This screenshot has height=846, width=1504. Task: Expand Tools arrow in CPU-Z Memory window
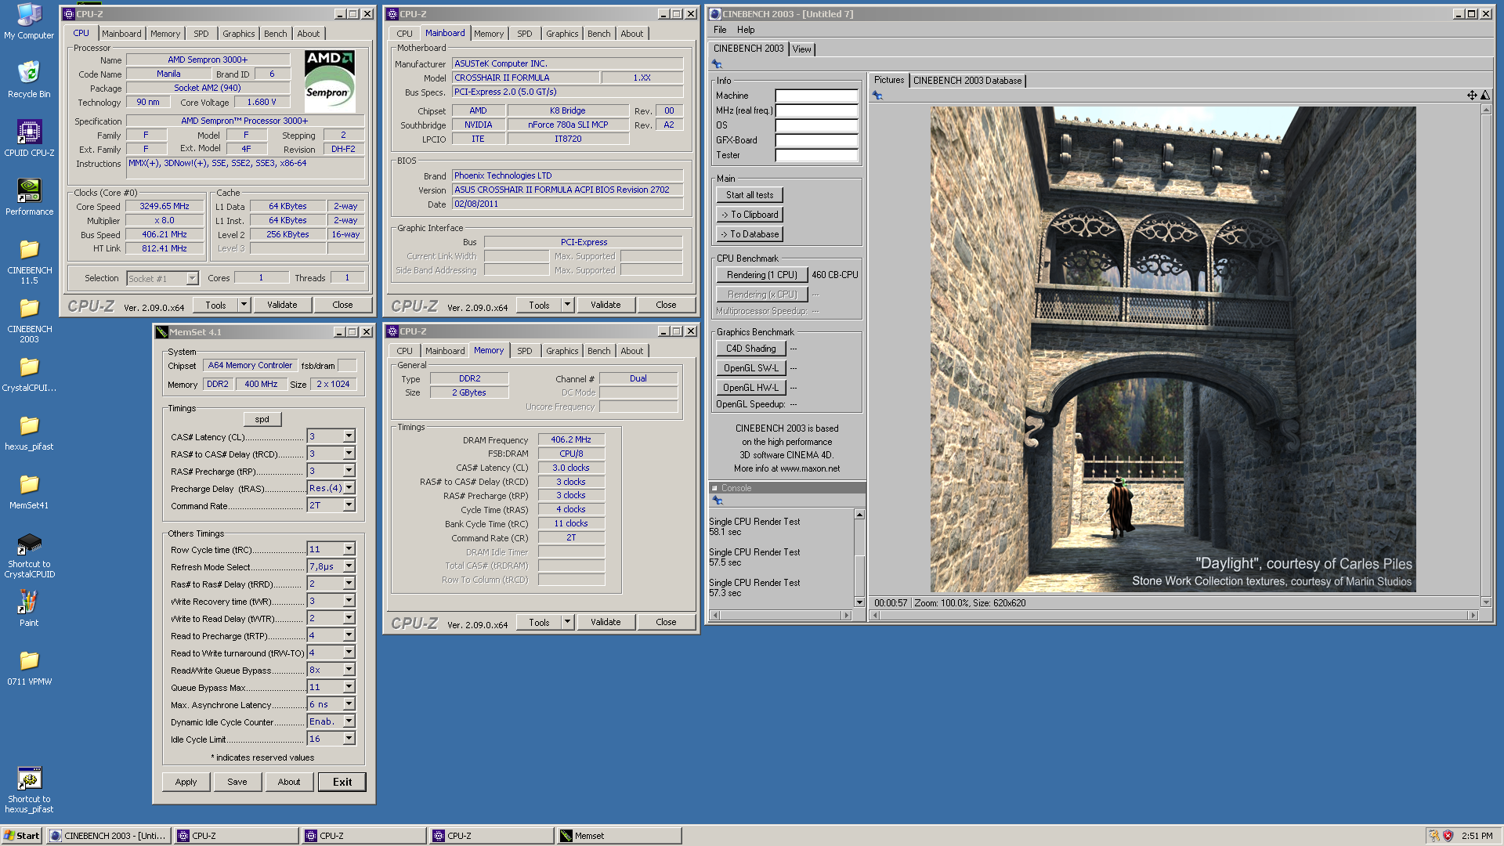568,622
